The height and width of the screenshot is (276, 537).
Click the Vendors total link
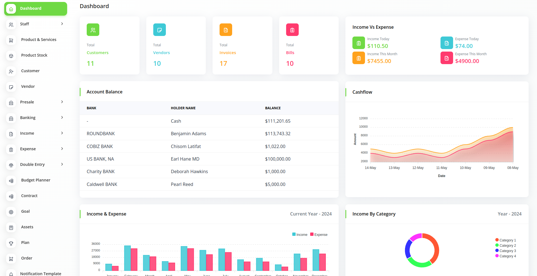pos(161,53)
